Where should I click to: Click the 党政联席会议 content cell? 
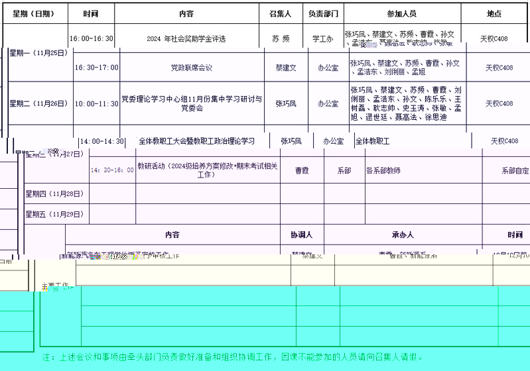click(x=192, y=68)
